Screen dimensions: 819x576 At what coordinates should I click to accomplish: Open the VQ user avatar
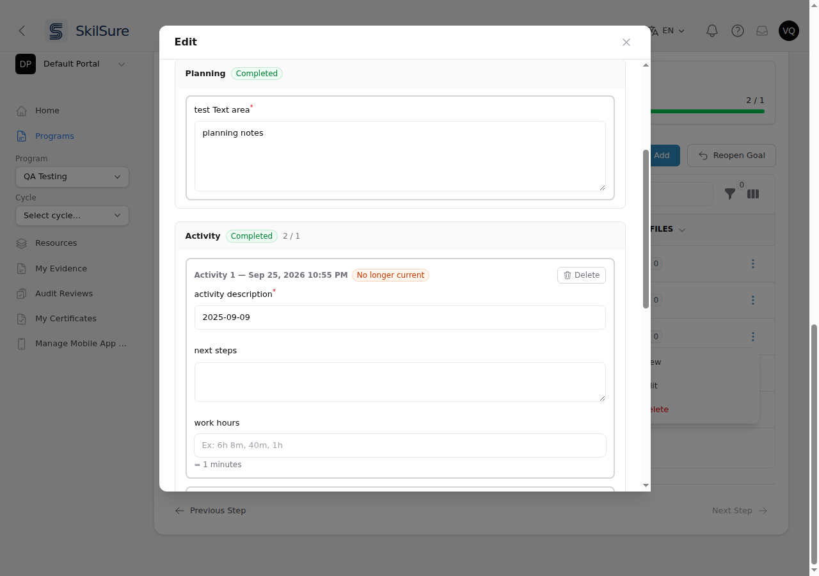pyautogui.click(x=789, y=31)
